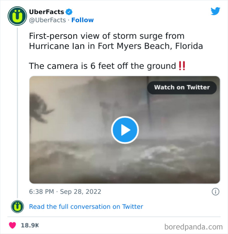The width and height of the screenshot is (228, 234).
Task: Like the tweet with the heart icon
Action: tap(12, 225)
